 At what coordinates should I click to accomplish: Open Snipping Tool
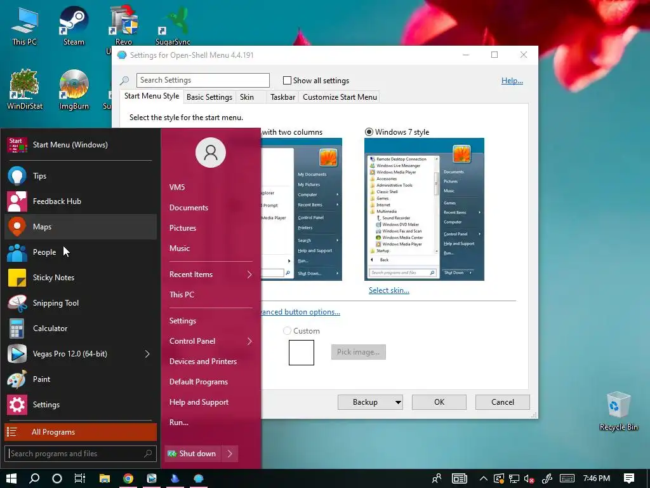point(81,303)
